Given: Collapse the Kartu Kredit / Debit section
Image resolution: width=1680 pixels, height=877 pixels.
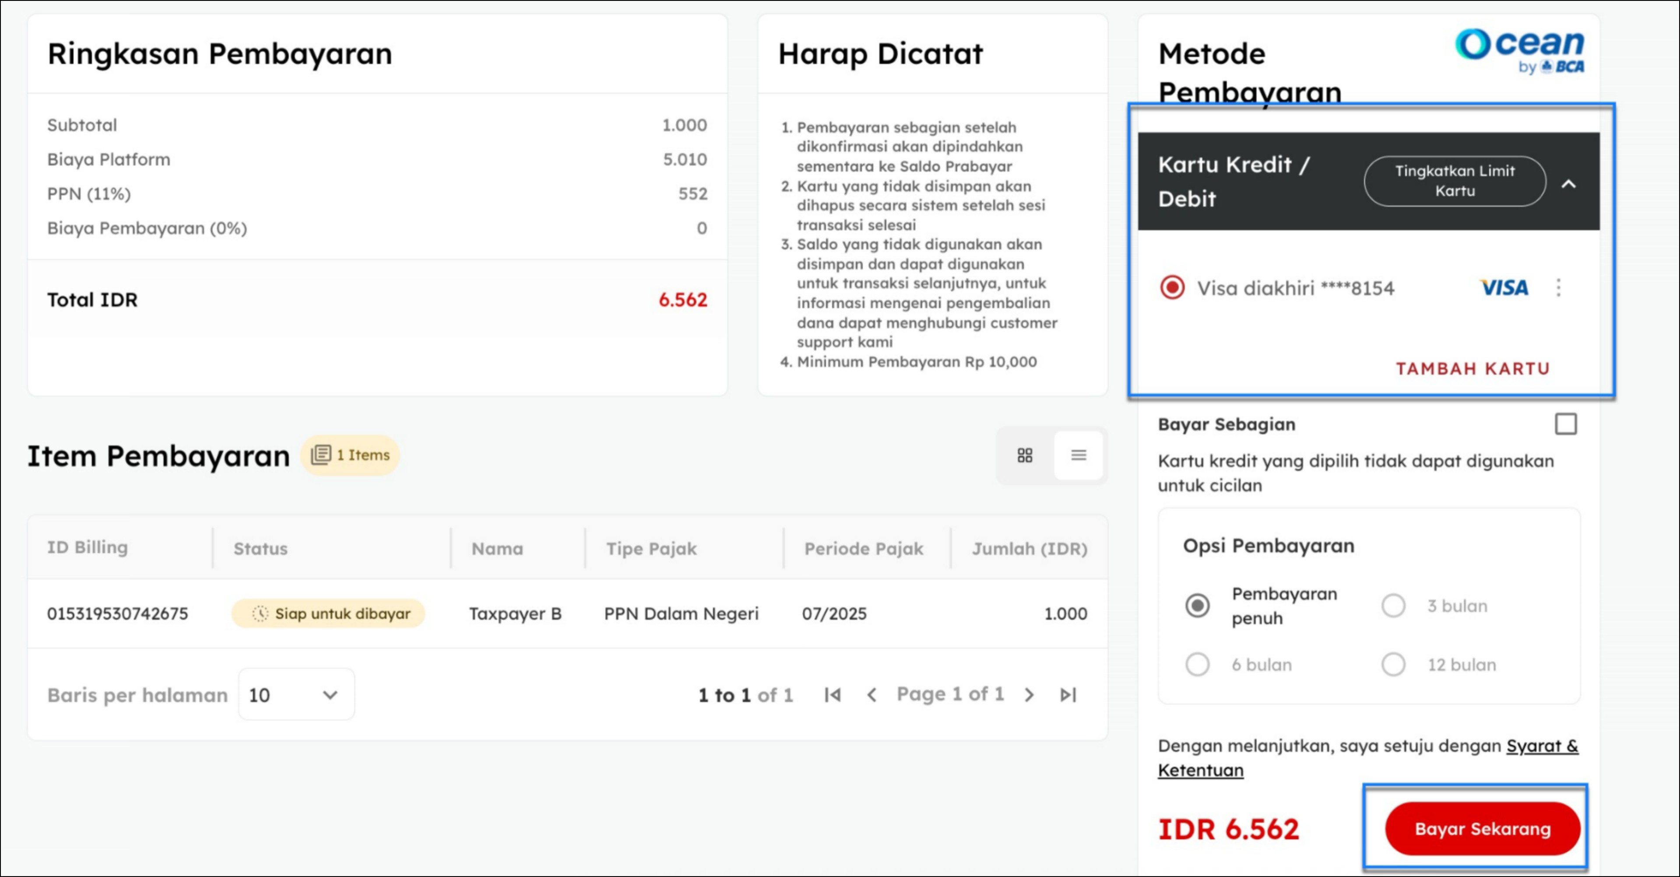Looking at the screenshot, I should tap(1568, 184).
